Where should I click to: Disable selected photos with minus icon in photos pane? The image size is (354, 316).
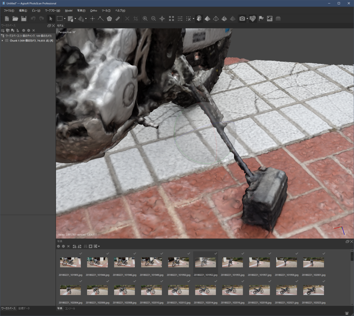pyautogui.click(x=64, y=246)
